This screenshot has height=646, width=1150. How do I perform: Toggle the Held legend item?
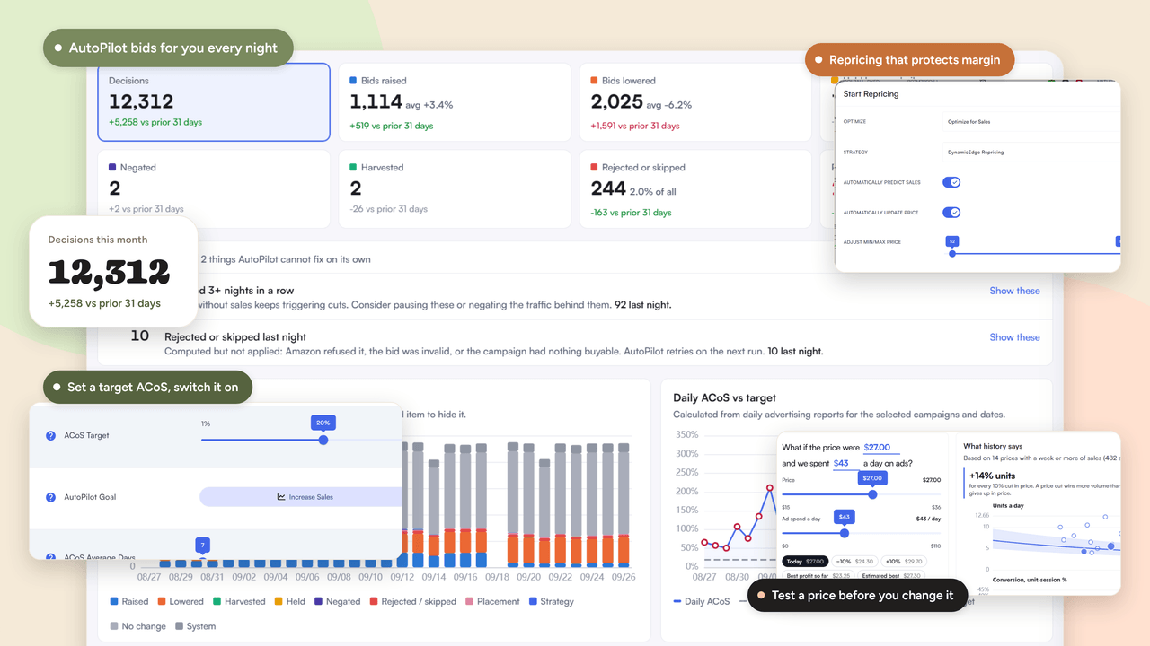289,602
